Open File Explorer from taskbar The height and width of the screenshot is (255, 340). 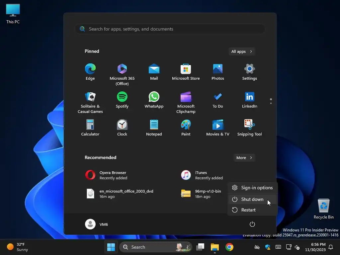pos(215,247)
